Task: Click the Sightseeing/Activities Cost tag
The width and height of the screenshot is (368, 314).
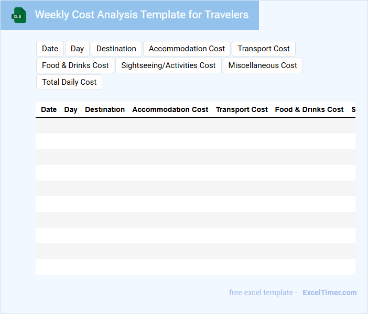Action: (168, 65)
